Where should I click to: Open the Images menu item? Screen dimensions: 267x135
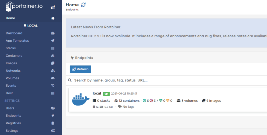[11, 63]
